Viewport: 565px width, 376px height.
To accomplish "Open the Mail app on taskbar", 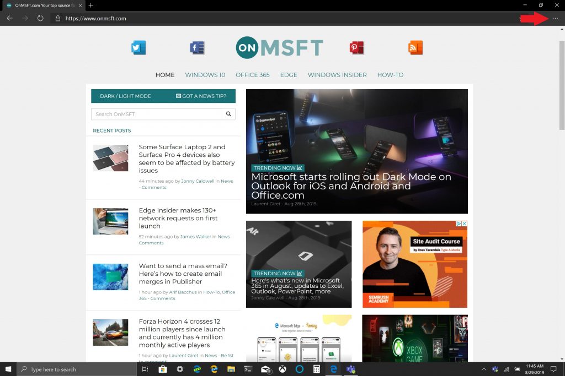I will coord(265,369).
